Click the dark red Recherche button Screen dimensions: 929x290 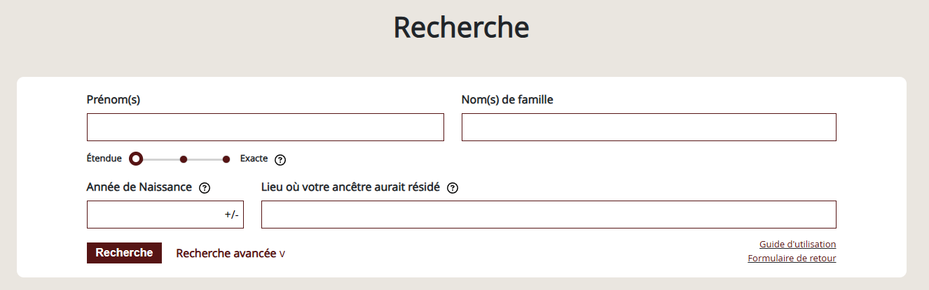(124, 253)
